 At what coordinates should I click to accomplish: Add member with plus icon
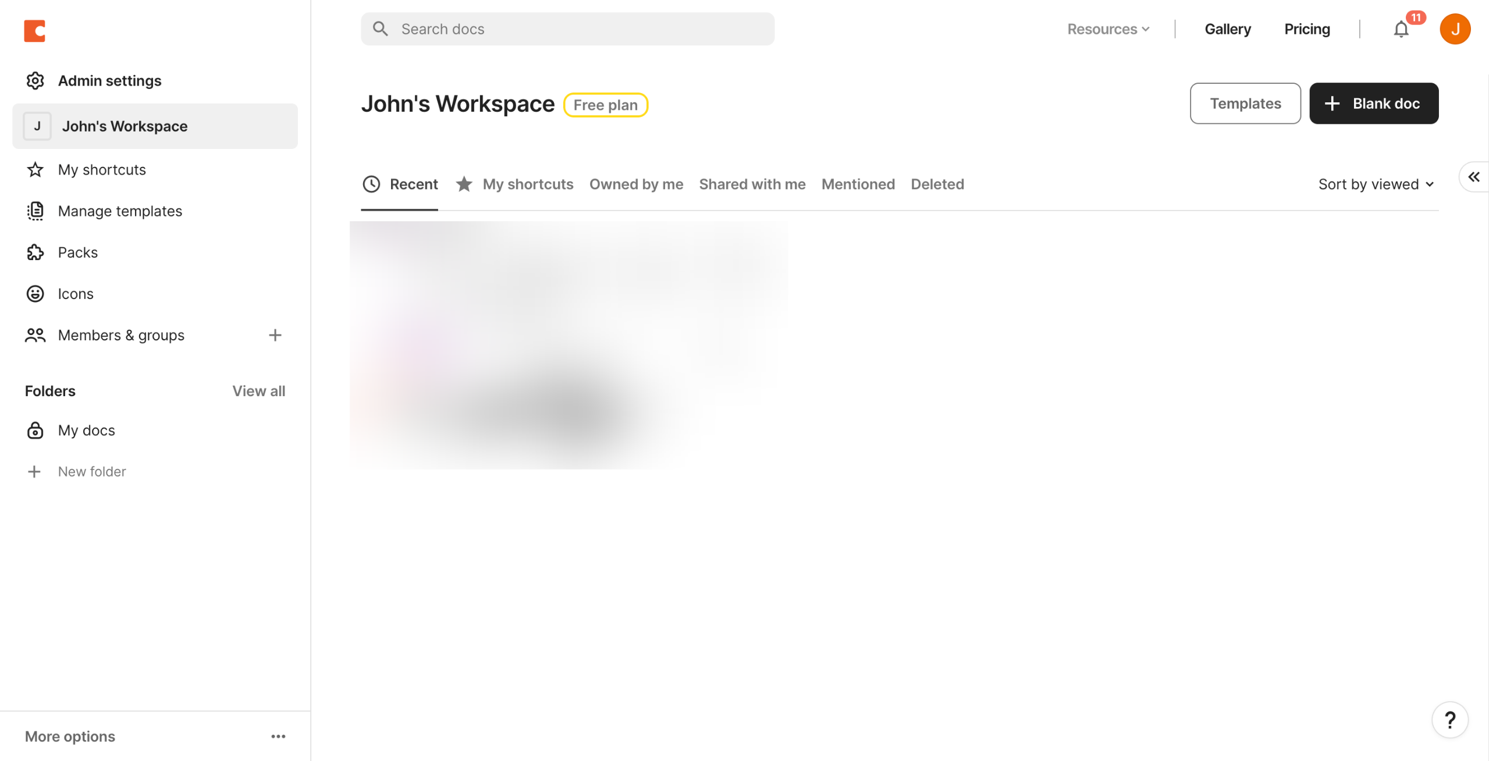[275, 335]
